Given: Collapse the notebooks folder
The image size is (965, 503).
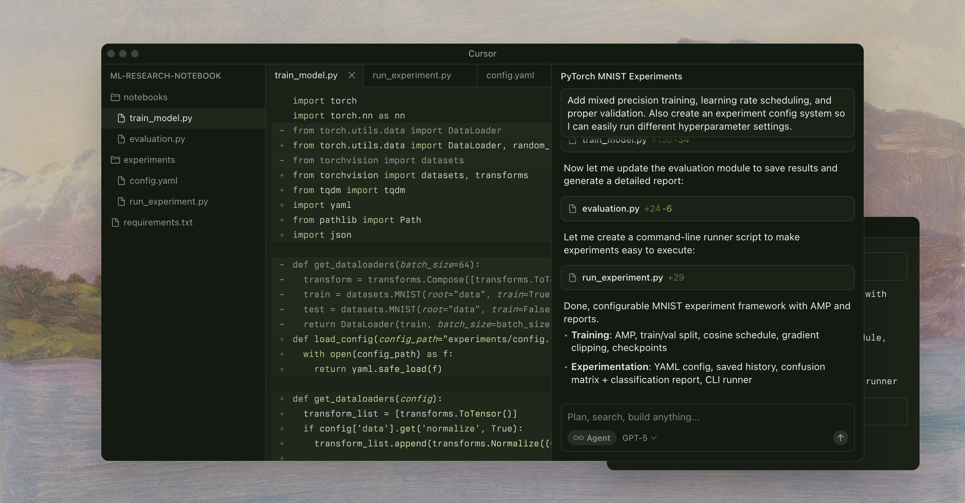Looking at the screenshot, I should coord(145,97).
